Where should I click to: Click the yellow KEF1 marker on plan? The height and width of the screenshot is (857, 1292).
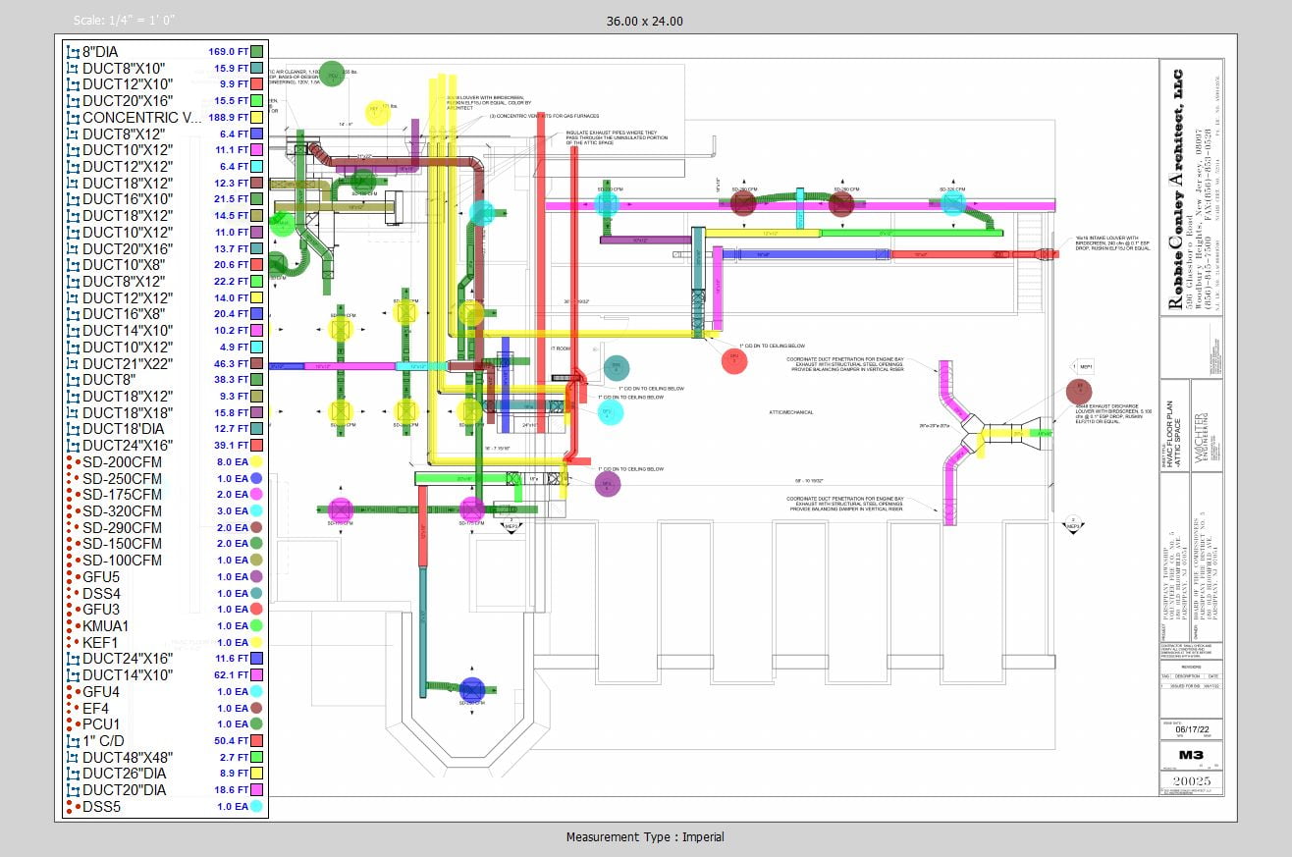[378, 112]
